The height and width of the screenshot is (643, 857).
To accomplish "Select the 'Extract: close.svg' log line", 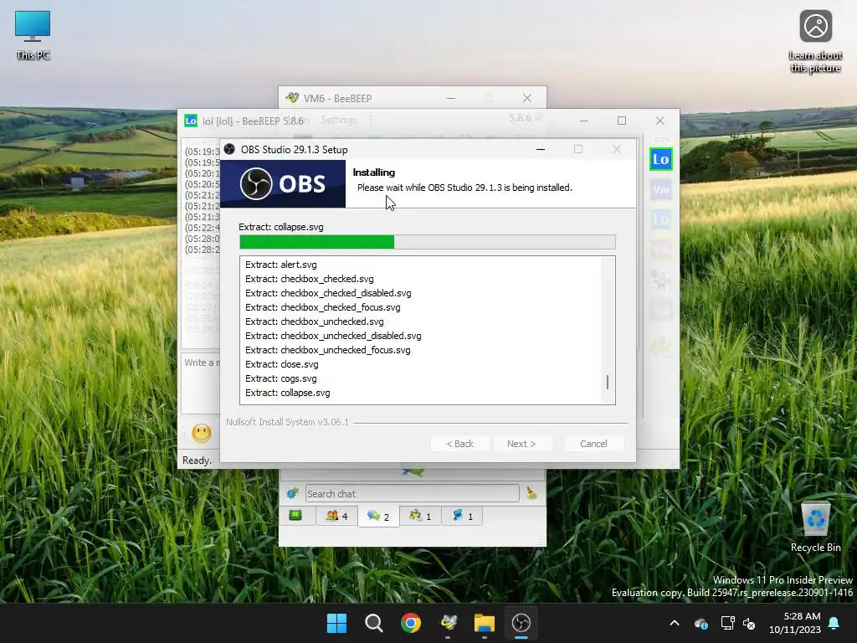I will coord(281,364).
